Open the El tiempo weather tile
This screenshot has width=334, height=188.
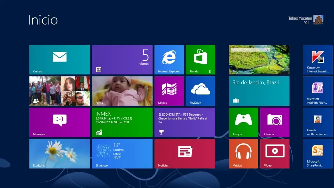122,154
